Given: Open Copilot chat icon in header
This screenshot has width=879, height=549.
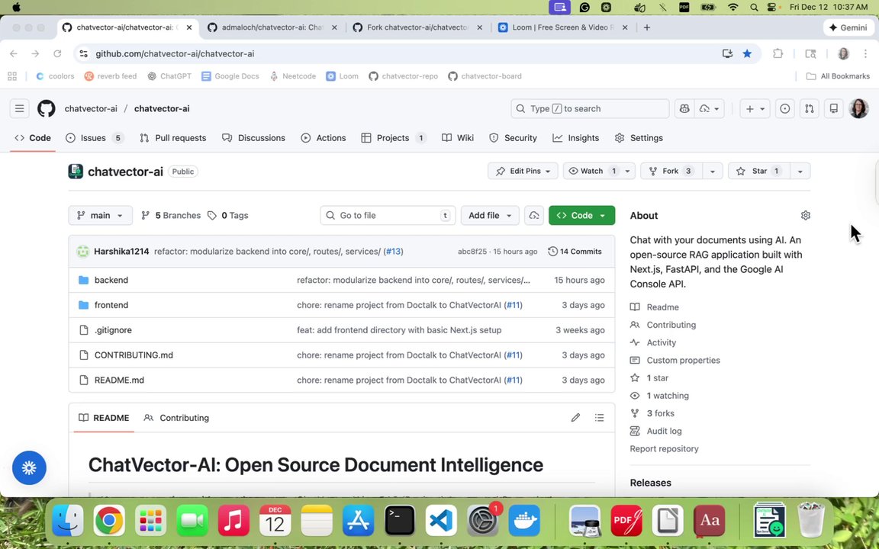Looking at the screenshot, I should (684, 109).
